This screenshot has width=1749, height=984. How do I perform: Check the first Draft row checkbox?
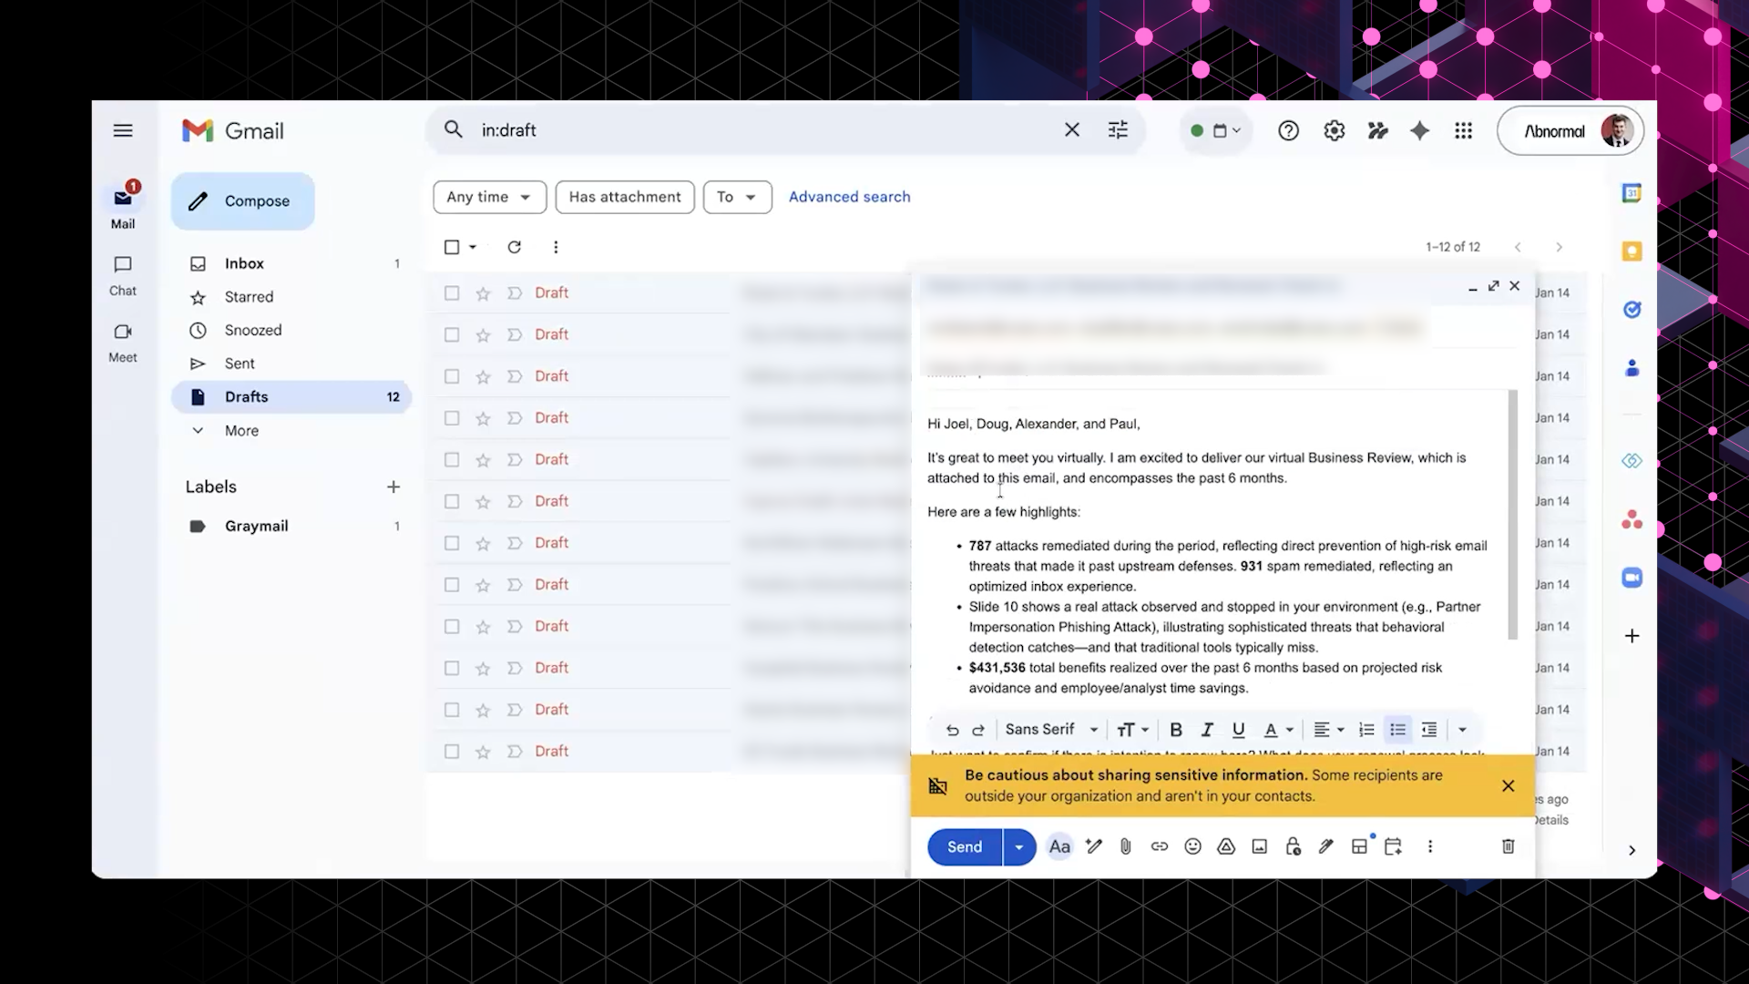pyautogui.click(x=452, y=292)
